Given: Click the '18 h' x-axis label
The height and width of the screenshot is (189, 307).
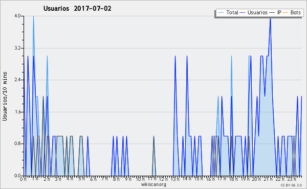Looking at the screenshot, I should 233,179.
